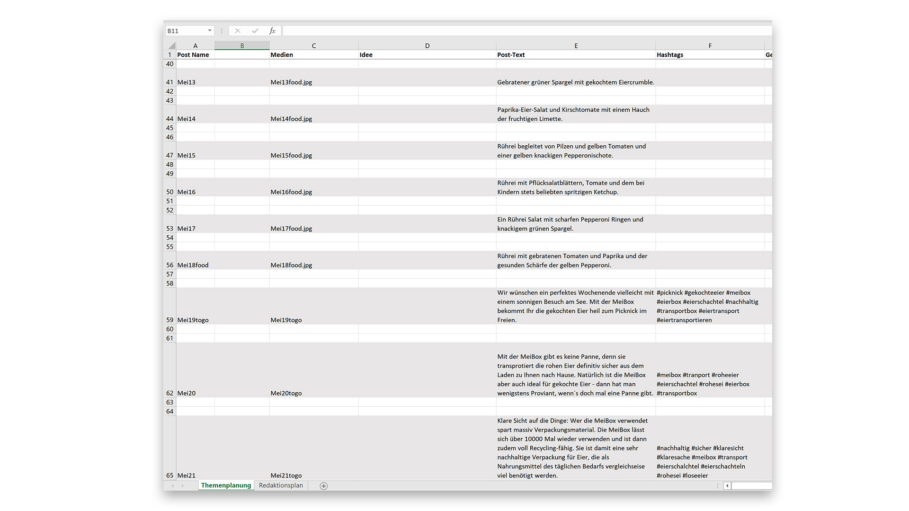Select column D header
The width and height of the screenshot is (909, 511).
click(x=427, y=46)
